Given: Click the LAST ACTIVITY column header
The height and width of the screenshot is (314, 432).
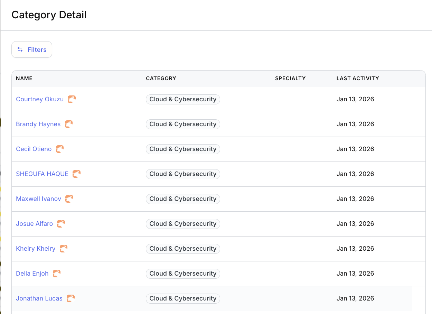Looking at the screenshot, I should click(x=358, y=78).
